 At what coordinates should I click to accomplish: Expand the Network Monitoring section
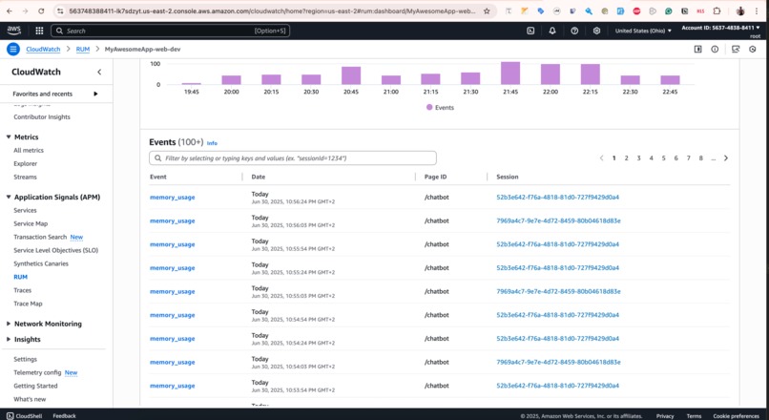tap(9, 324)
